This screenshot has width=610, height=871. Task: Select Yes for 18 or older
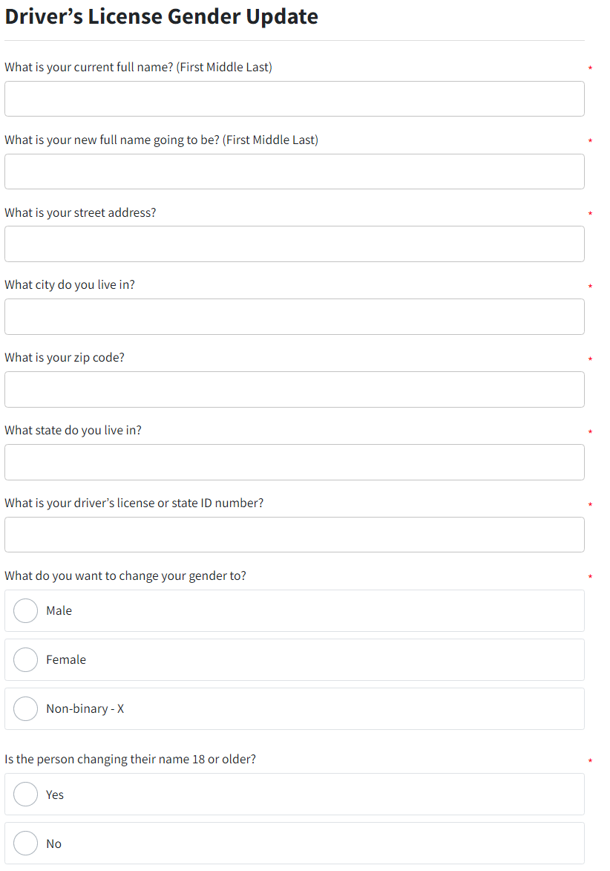25,794
